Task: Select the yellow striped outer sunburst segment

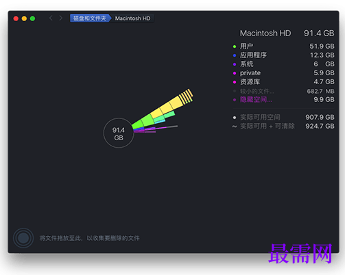Action: coord(186,96)
